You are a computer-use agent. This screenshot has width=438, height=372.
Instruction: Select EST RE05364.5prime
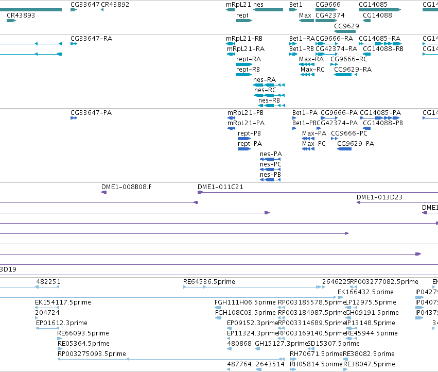click(60, 349)
